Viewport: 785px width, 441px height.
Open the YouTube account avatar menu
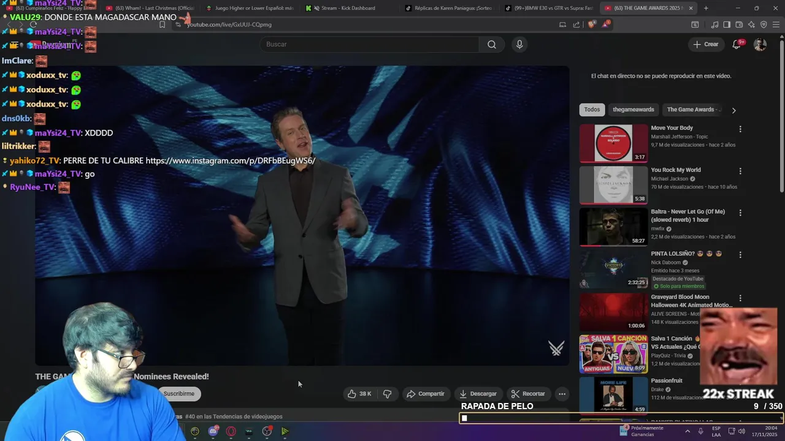[x=760, y=44]
